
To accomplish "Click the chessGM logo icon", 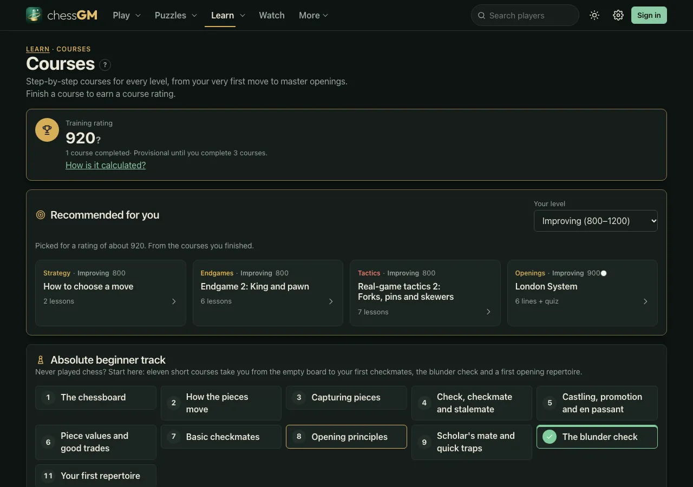I will [34, 15].
